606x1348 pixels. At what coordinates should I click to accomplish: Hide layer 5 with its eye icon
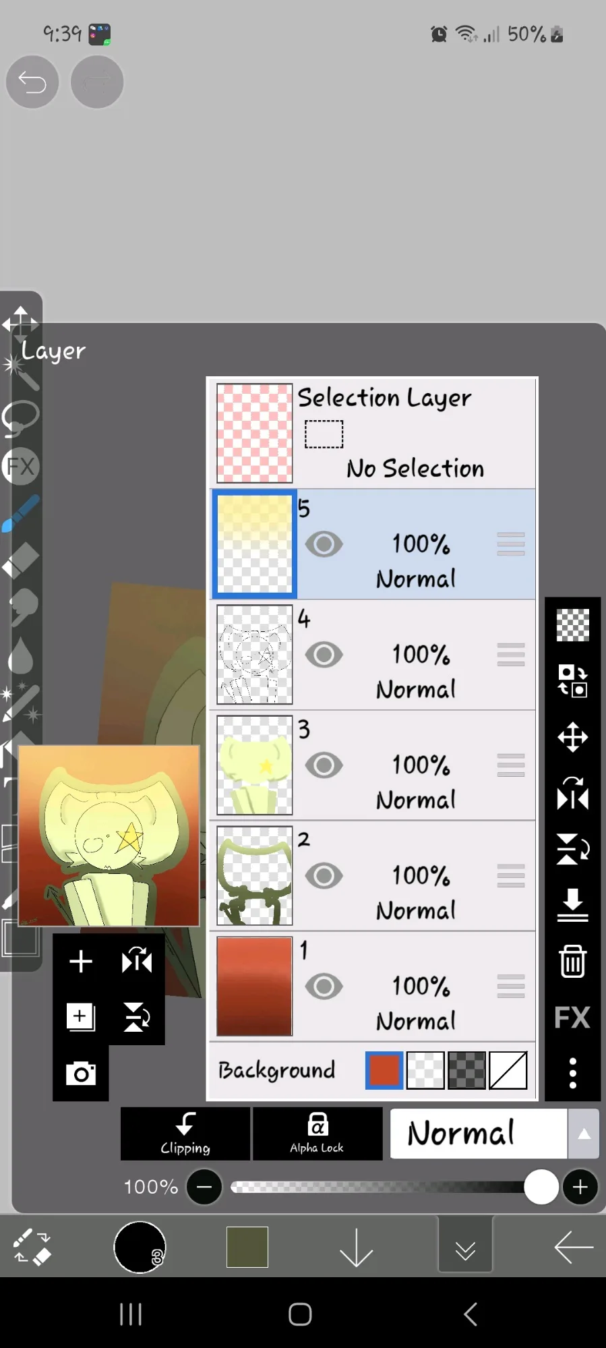tap(324, 544)
